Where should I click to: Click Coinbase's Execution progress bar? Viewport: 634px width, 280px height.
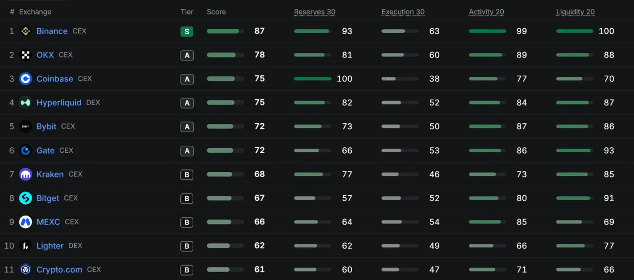point(400,79)
